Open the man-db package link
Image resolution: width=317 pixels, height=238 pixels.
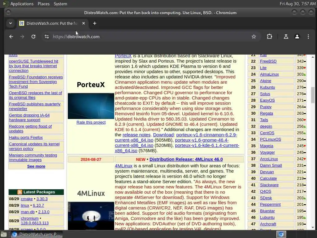pyautogui.click(x=28, y=212)
